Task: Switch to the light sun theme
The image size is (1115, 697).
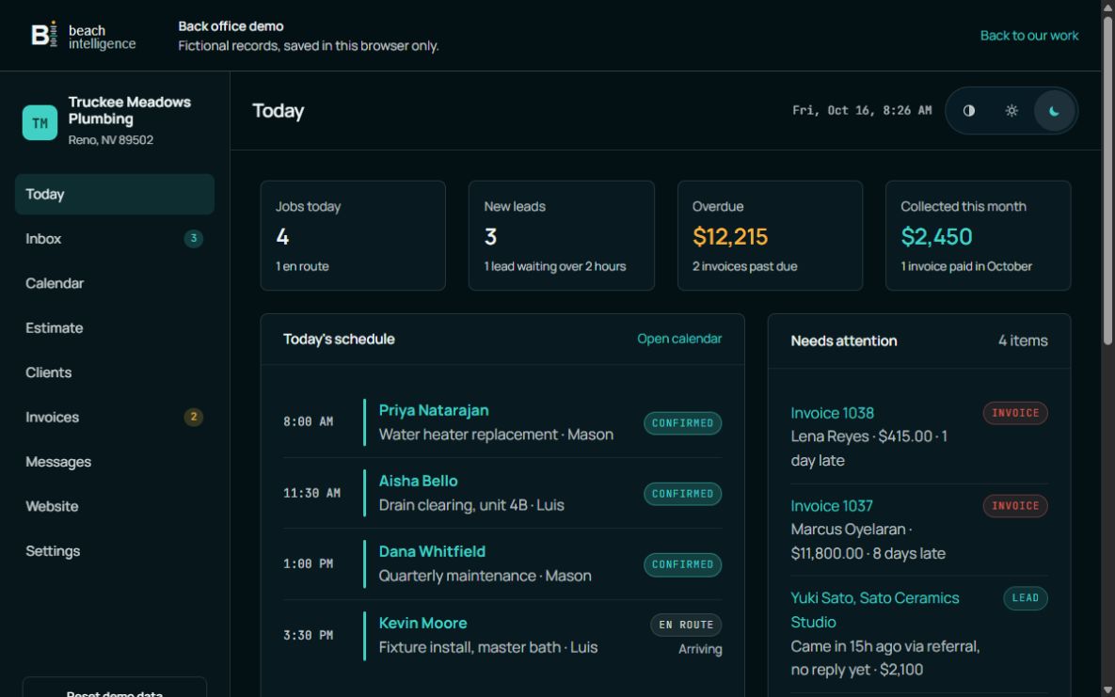Action: [x=1011, y=110]
